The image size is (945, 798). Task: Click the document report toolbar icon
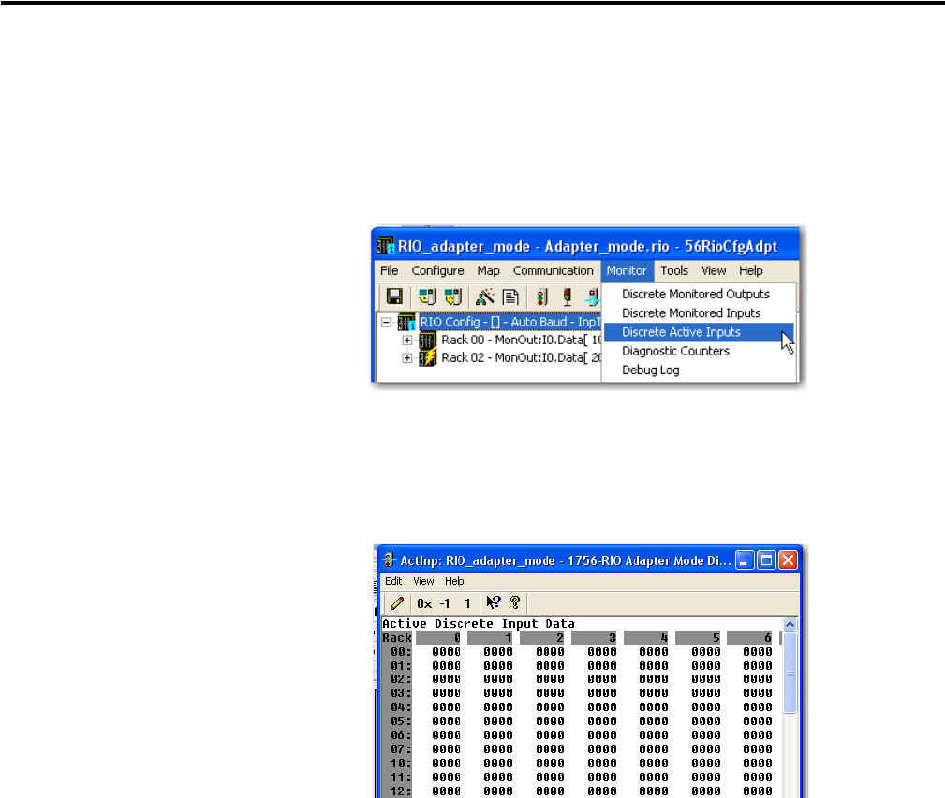tap(510, 297)
